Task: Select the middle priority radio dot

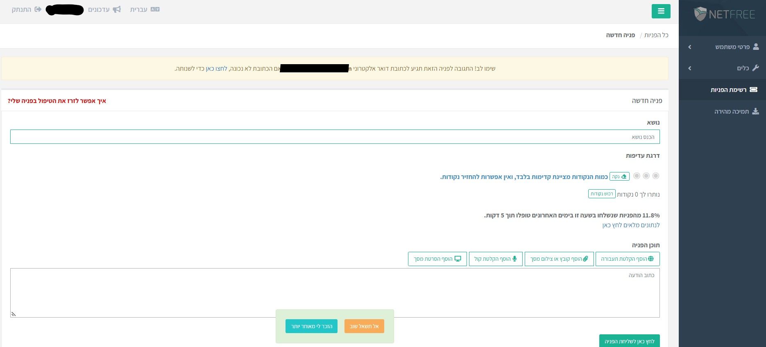Action: tap(646, 176)
